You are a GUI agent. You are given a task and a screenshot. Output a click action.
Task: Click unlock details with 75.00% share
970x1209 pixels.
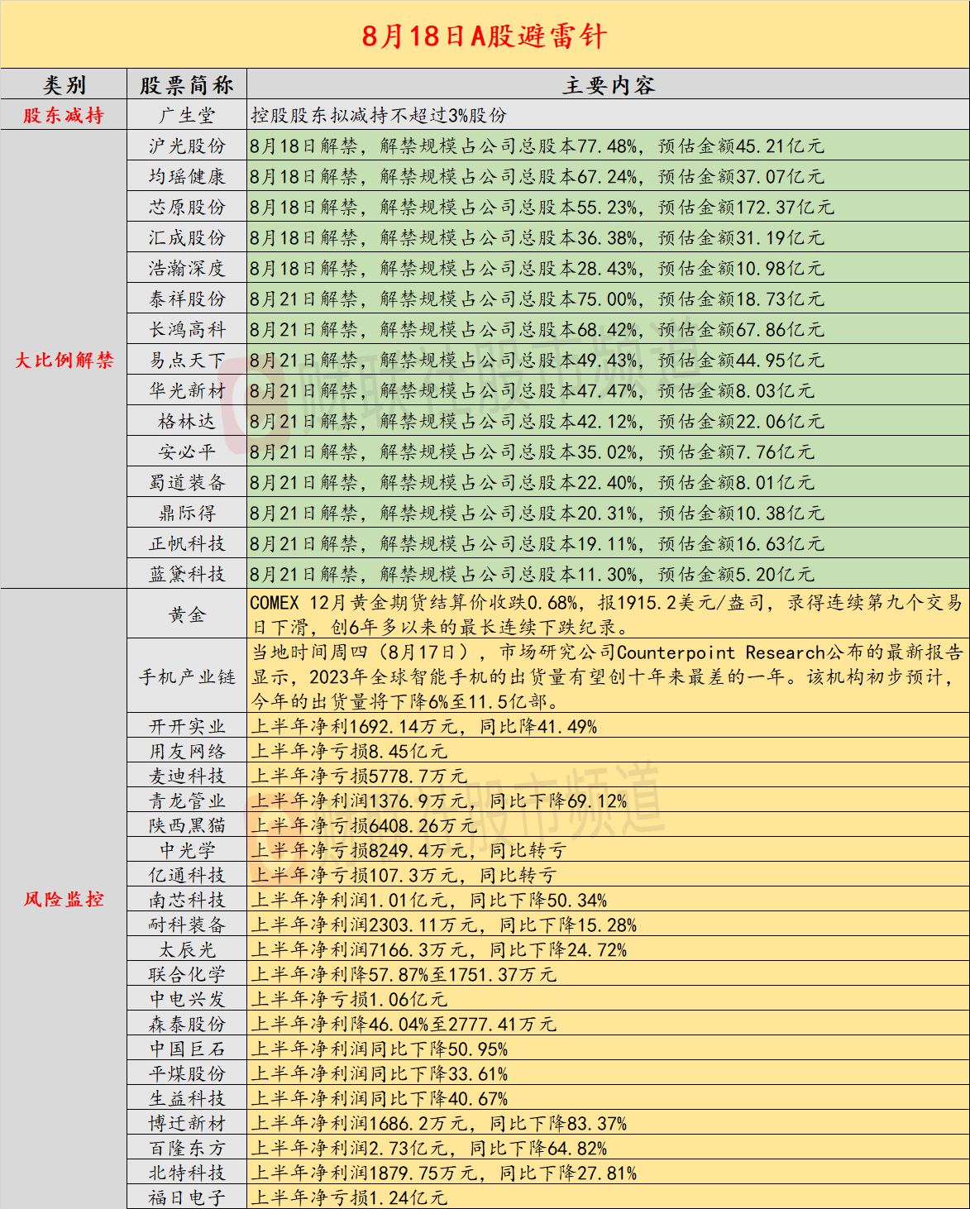[537, 299]
